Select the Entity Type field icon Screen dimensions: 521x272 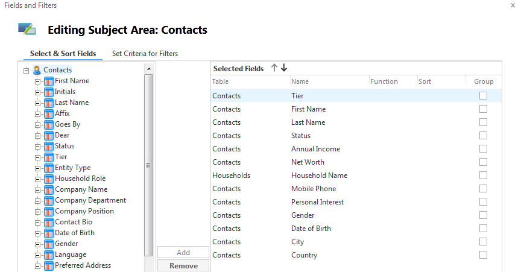49,168
